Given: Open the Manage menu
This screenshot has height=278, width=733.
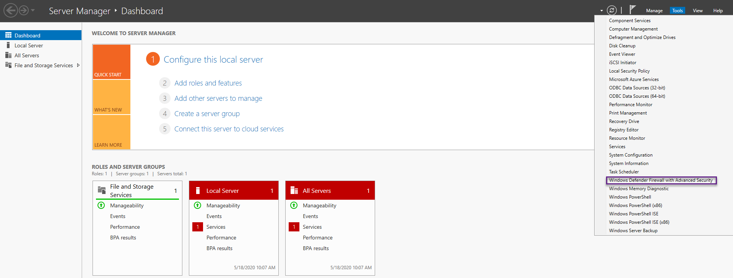Looking at the screenshot, I should 654,11.
